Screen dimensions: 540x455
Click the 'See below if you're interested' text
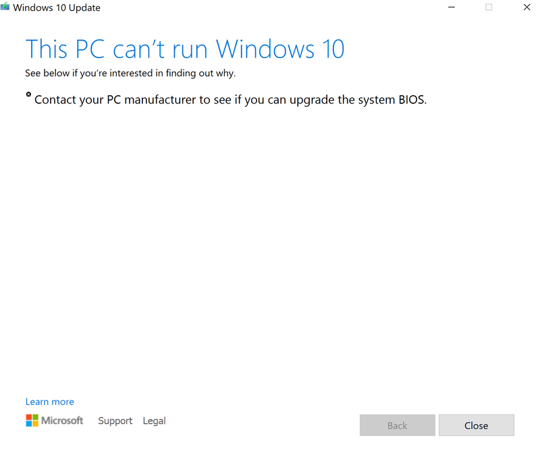tap(130, 73)
